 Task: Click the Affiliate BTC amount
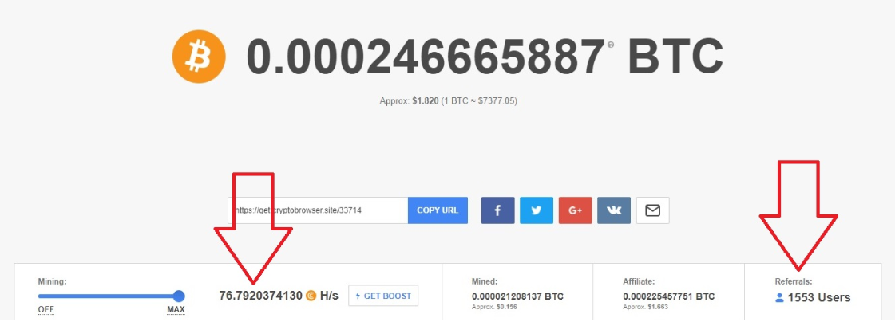(669, 296)
